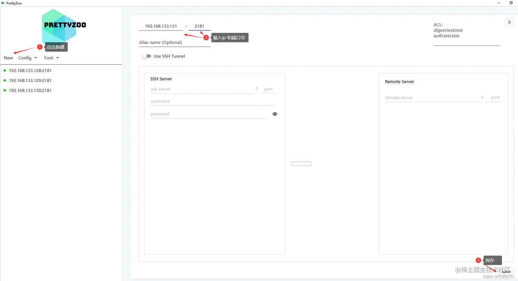Click the remote server host field
Screen dimensions: 518x281
click(432, 98)
